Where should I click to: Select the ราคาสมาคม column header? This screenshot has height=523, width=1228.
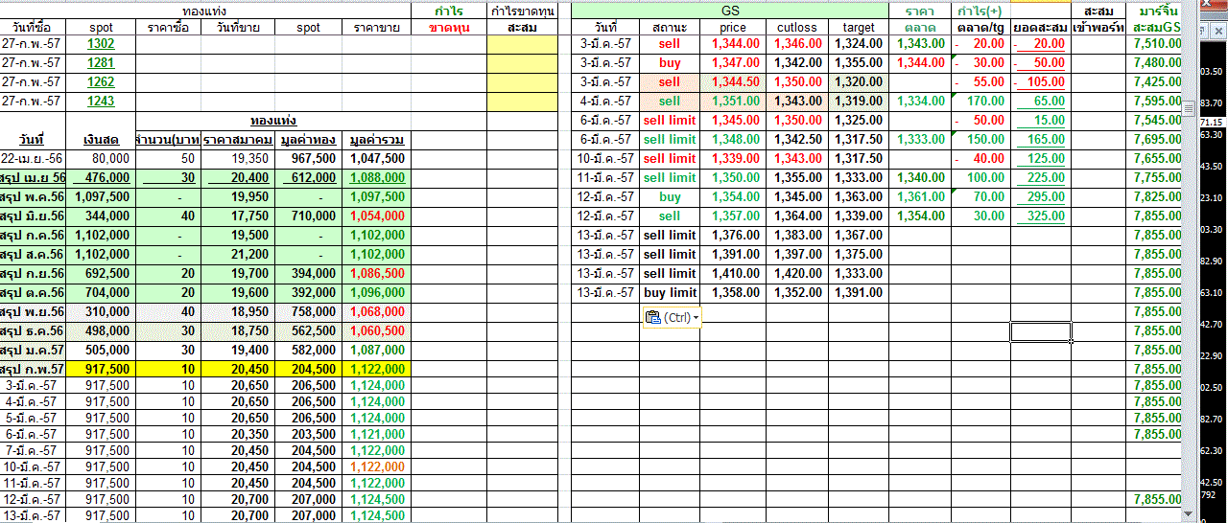point(237,140)
